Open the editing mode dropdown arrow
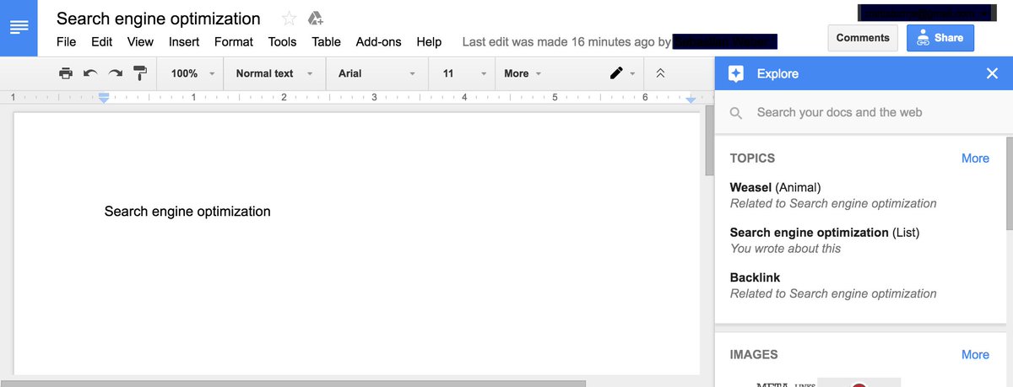Screen dimensions: 1013x387 coord(632,74)
